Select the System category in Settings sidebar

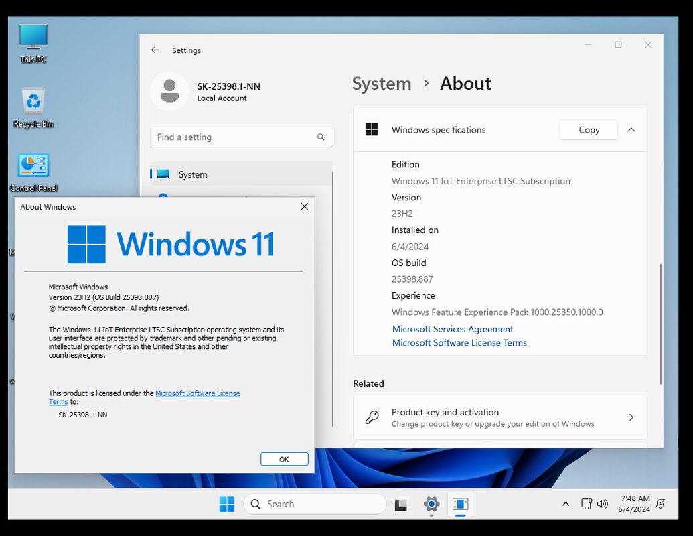point(241,174)
